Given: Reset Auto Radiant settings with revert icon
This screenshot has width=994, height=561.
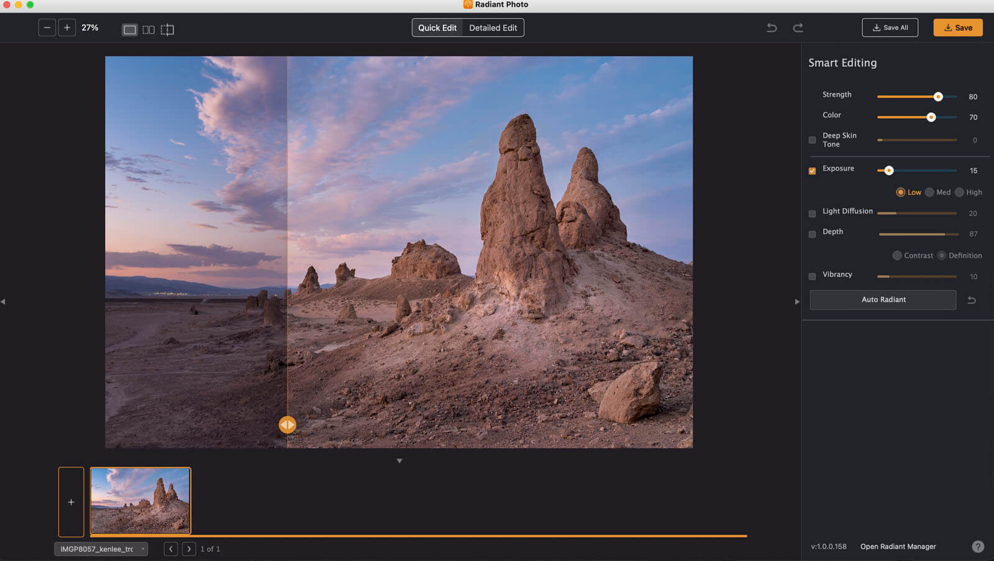Looking at the screenshot, I should tap(972, 300).
